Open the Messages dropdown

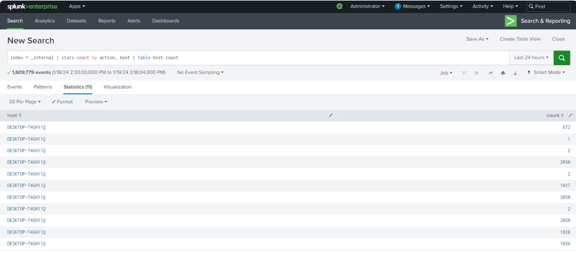tap(416, 6)
